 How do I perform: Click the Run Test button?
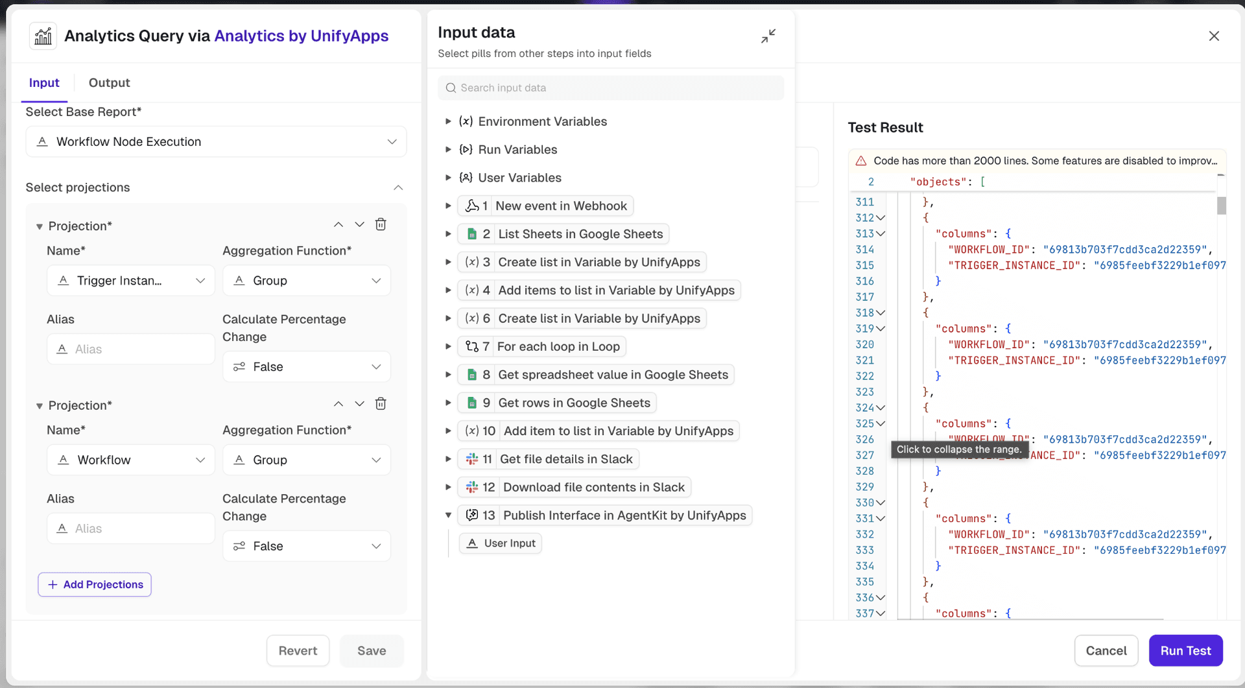[x=1185, y=650]
